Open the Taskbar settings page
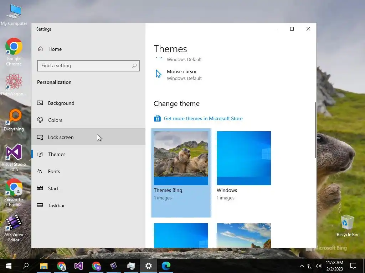The height and width of the screenshot is (273, 365). coord(88,205)
